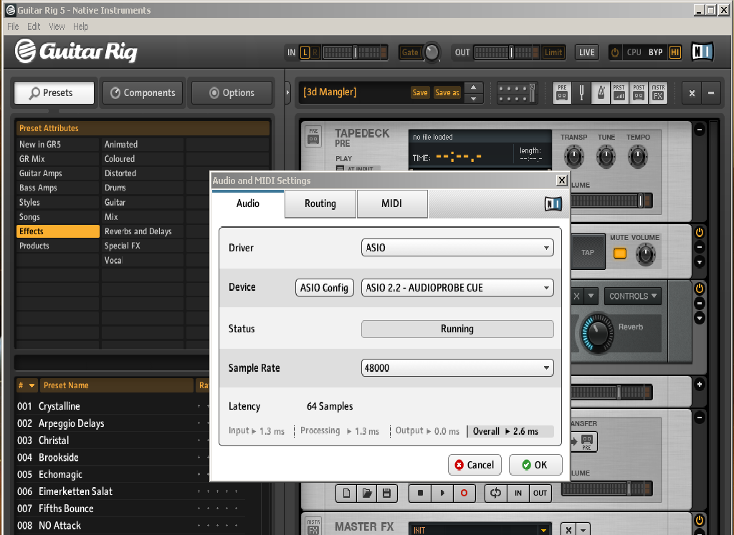Select the Effects preset attribute

tap(57, 231)
